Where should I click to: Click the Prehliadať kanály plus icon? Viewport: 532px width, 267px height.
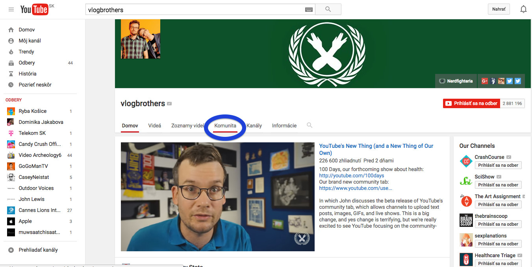(11, 250)
